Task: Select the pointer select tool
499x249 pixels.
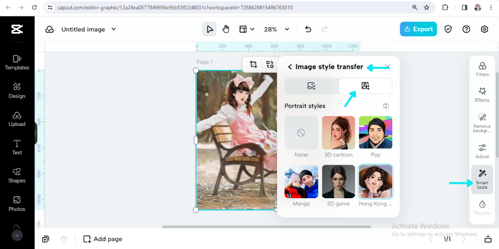Action: coord(210,29)
